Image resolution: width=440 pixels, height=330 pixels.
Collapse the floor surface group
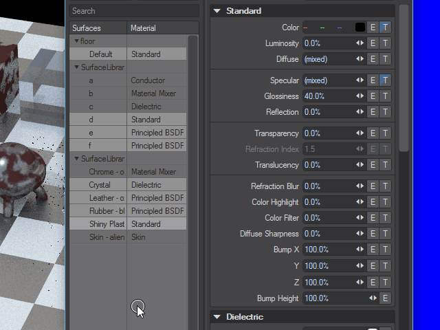point(76,41)
